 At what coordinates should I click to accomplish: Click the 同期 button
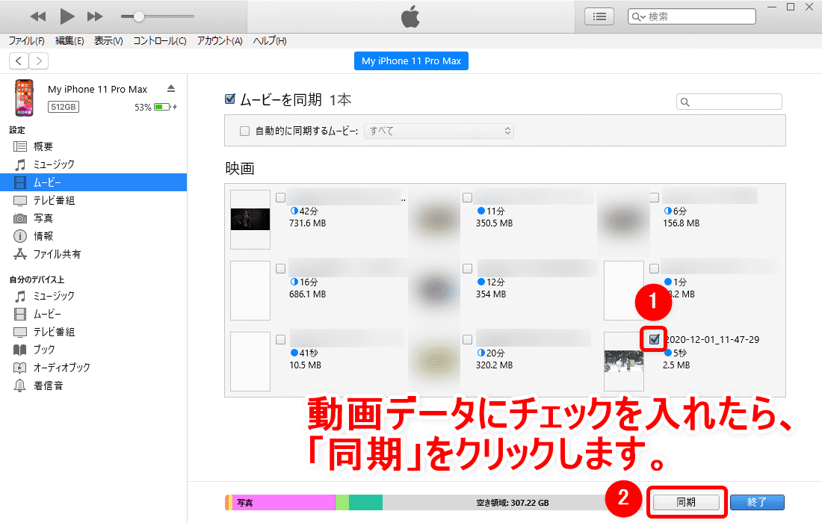[x=685, y=502]
